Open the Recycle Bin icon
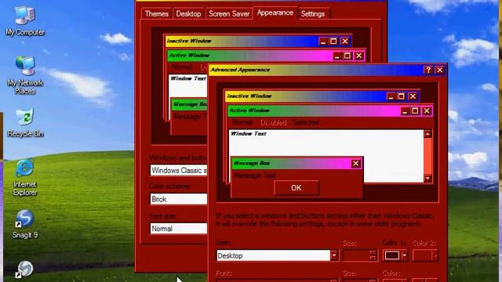Viewport: 502px width, 282px height. pos(25,123)
